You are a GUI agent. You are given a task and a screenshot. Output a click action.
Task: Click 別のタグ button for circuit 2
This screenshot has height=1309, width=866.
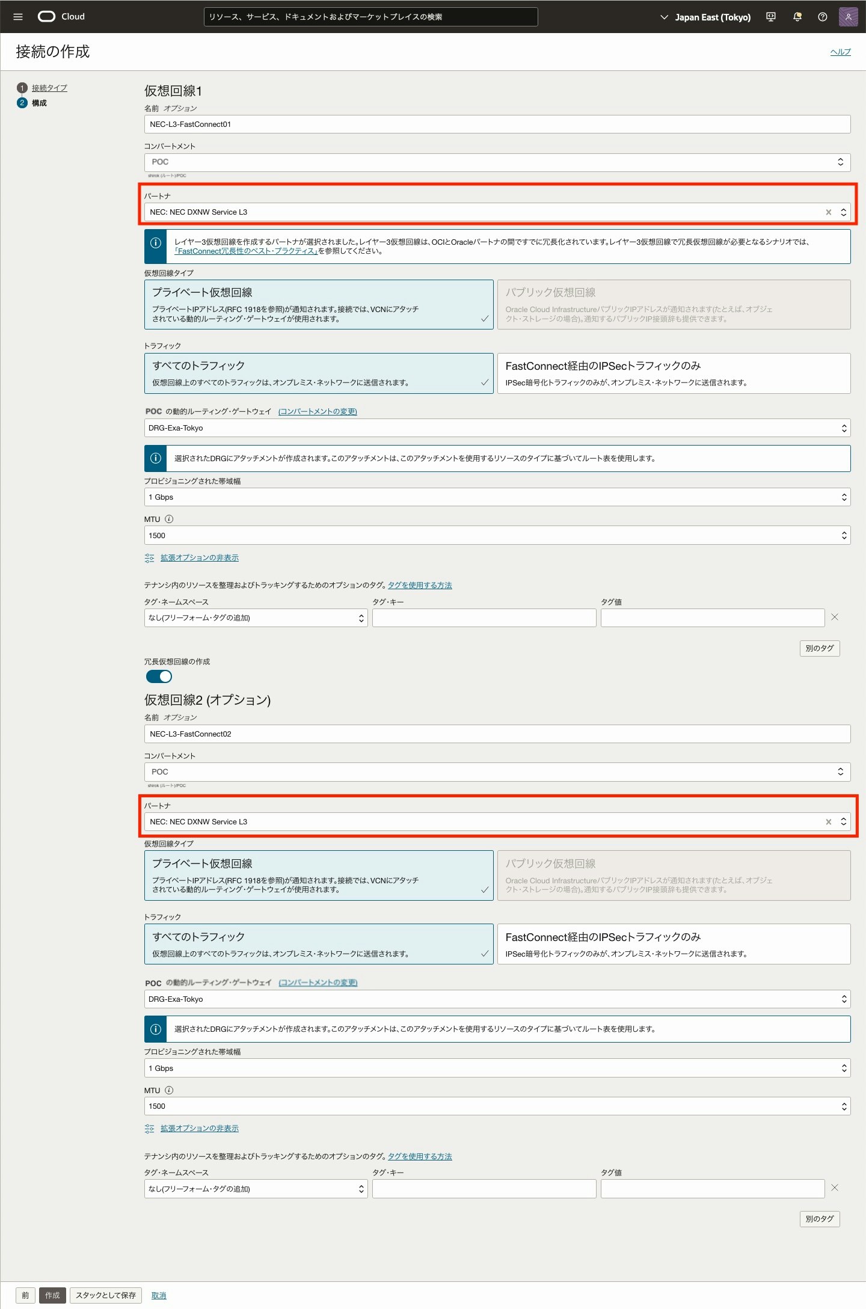point(820,1219)
